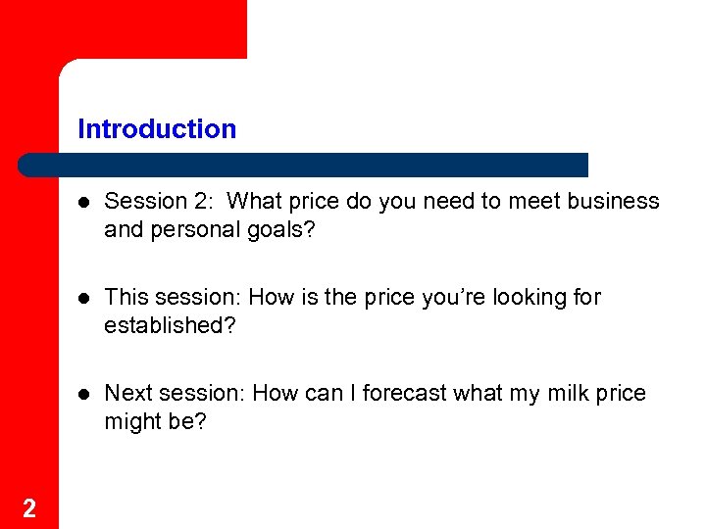Viewport: 706px width, 529px height.
Task: Click the "Introduction" slide title
Action: pyautogui.click(x=157, y=129)
